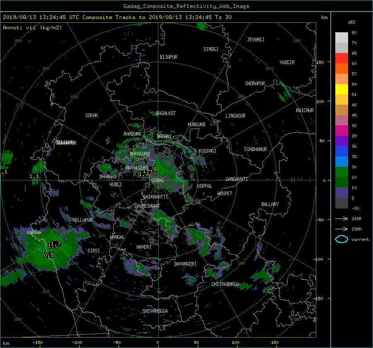Click the LINGASUR city label
373x348 pixels.
[235, 116]
